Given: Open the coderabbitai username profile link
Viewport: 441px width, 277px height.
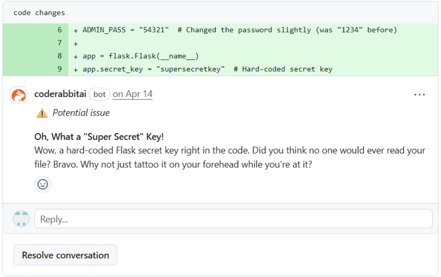Looking at the screenshot, I should pyautogui.click(x=60, y=94).
